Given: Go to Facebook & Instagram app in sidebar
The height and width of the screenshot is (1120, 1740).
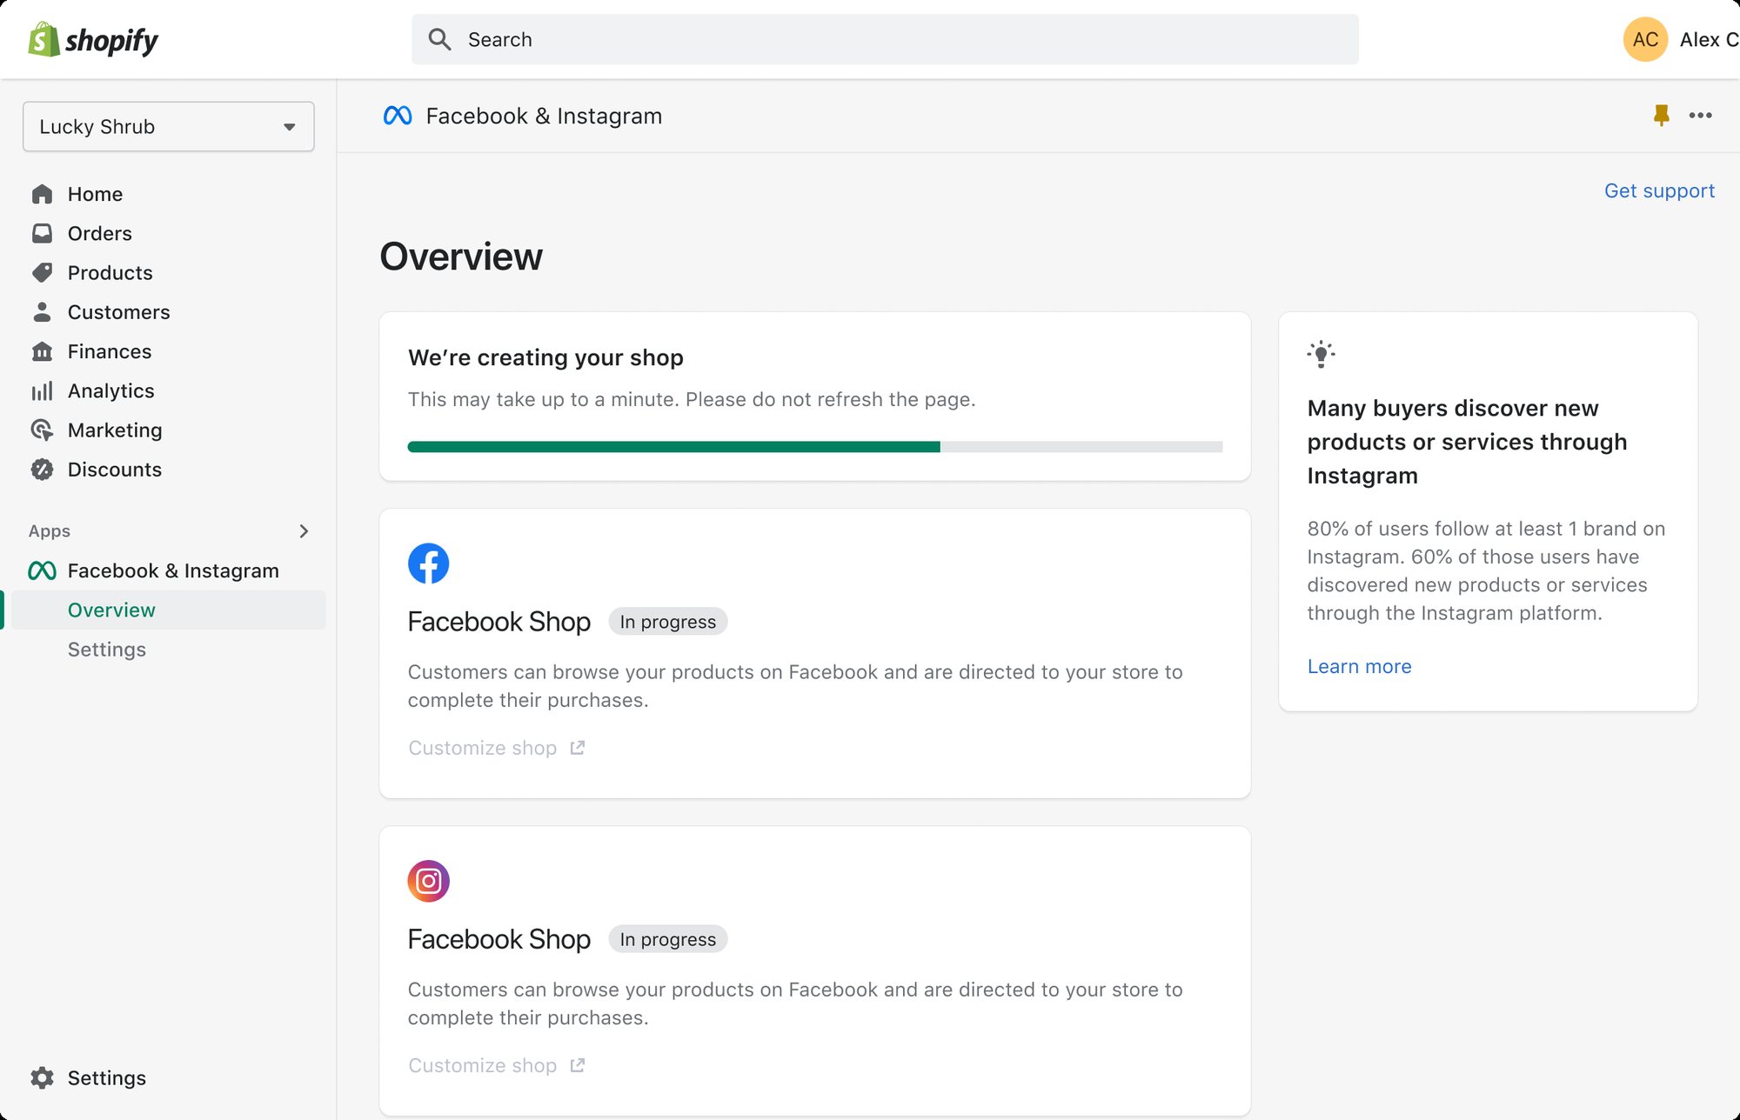Looking at the screenshot, I should (x=173, y=570).
